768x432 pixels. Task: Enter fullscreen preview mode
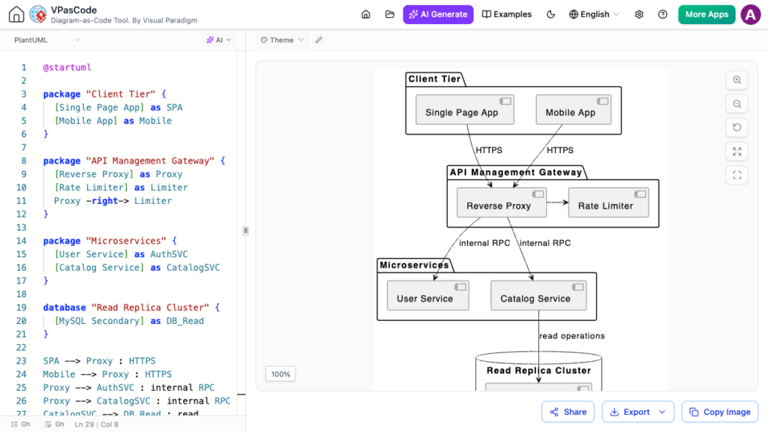737,175
